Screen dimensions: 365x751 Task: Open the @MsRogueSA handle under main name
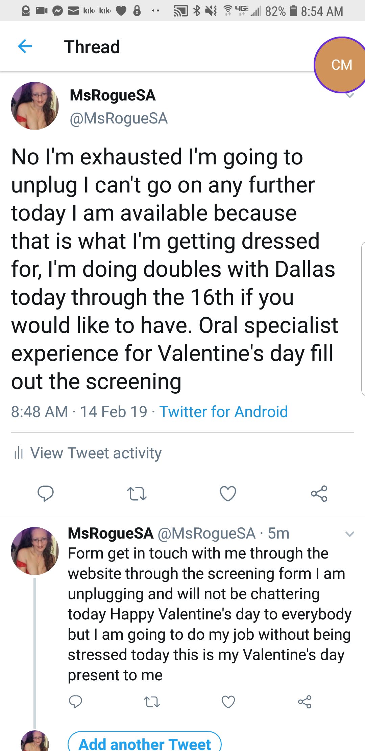[119, 118]
